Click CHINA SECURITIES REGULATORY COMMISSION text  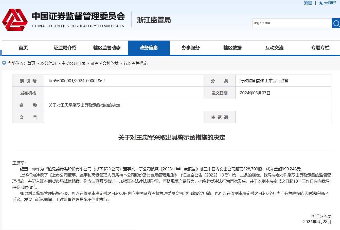pos(78,26)
